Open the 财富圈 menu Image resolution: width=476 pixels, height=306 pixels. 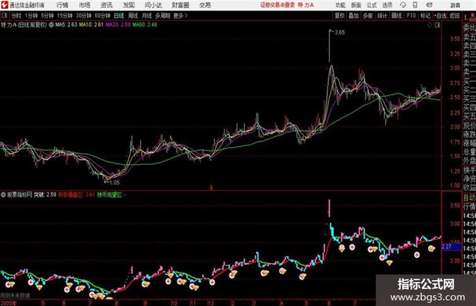click(x=180, y=5)
